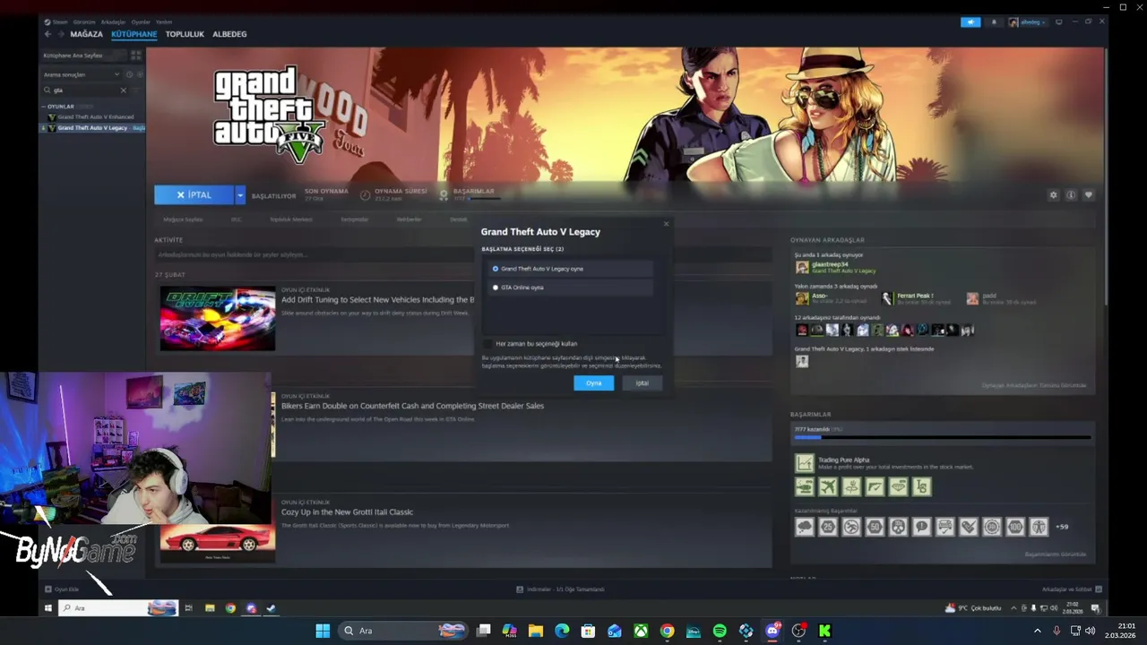Open the Oyunlar menu

[x=141, y=21]
